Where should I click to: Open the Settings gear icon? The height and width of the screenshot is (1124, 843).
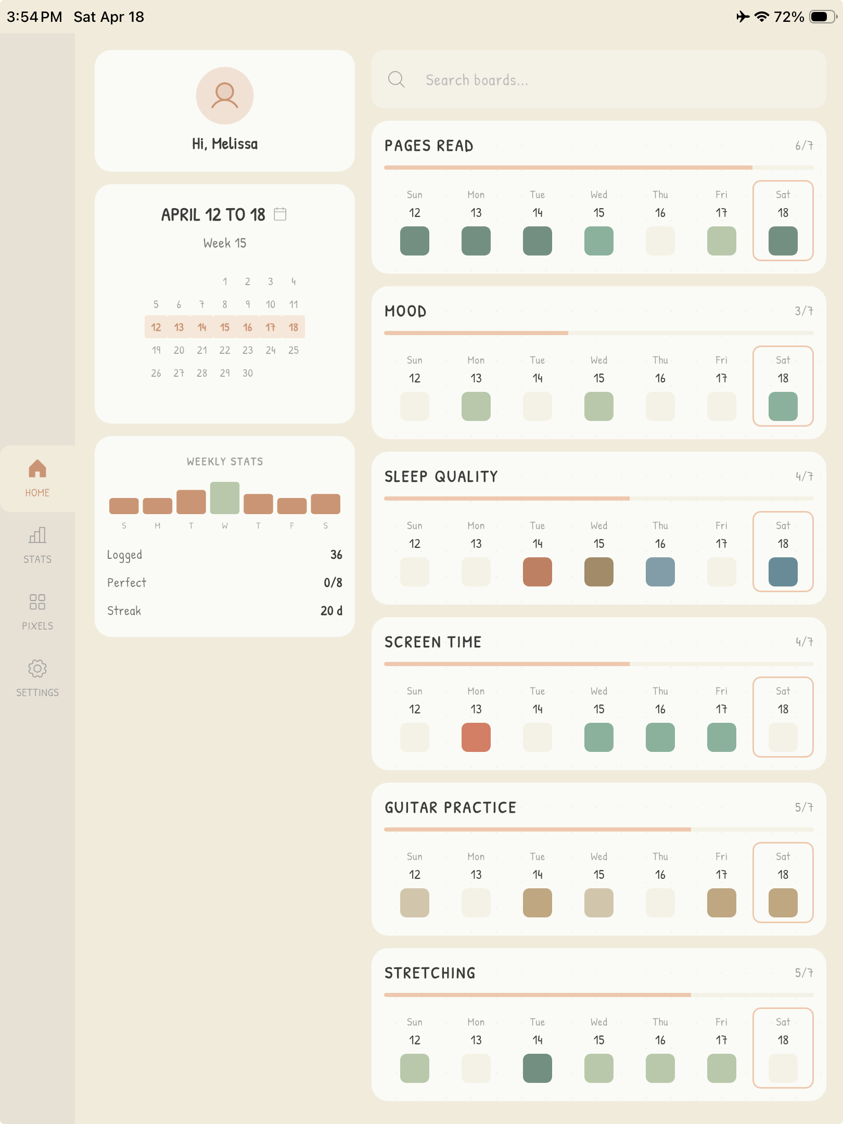pyautogui.click(x=37, y=668)
